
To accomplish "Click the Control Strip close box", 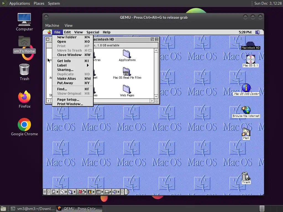I will 45,192.
